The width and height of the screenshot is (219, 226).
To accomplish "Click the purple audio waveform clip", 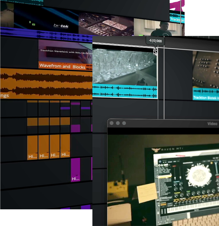I will click(46, 35).
